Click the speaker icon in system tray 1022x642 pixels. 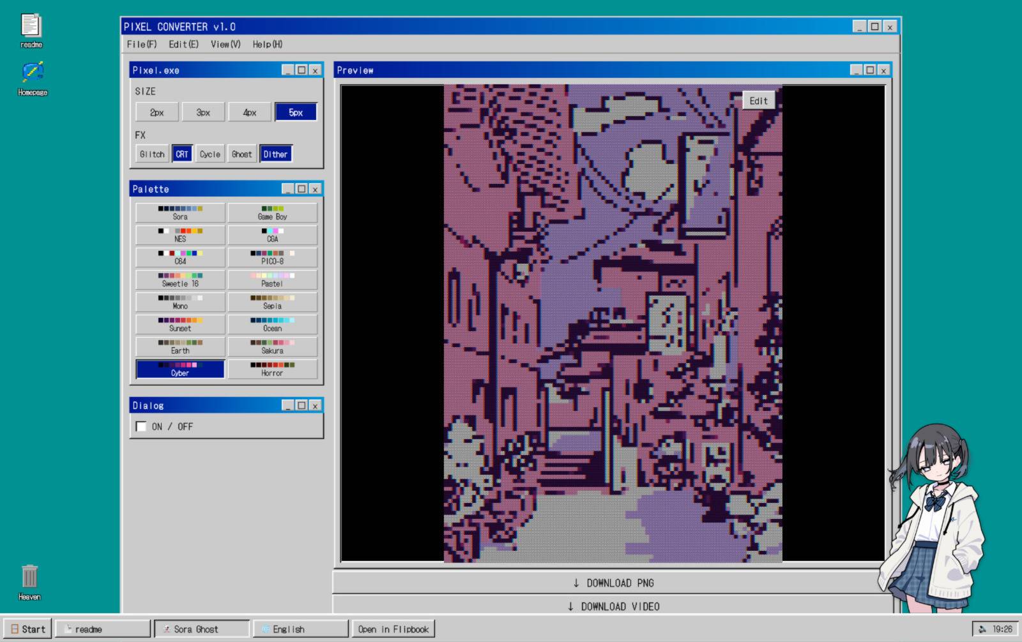tap(982, 629)
